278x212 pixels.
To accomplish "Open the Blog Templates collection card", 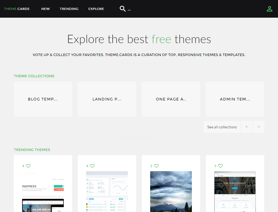I will point(43,99).
